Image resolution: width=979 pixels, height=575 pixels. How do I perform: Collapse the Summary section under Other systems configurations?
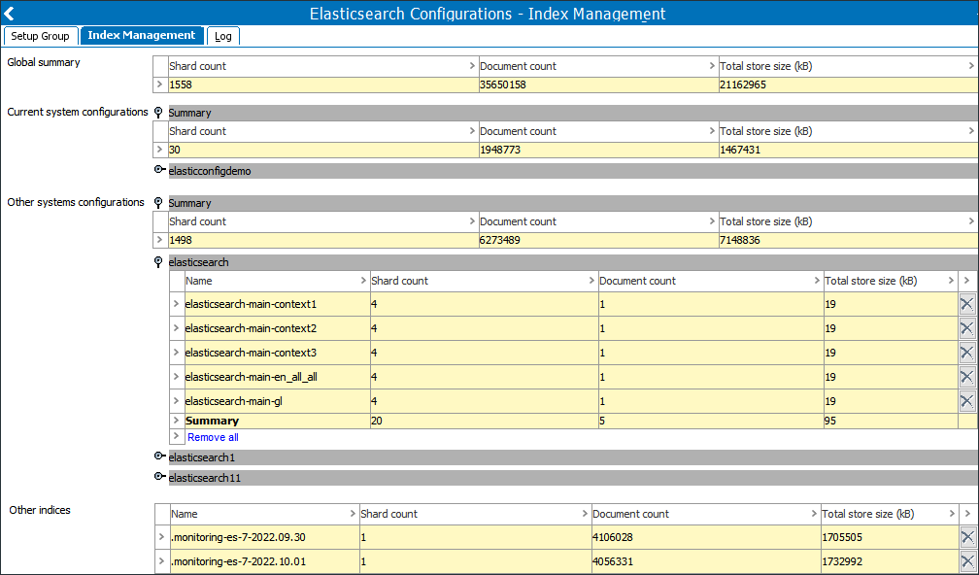(x=158, y=203)
